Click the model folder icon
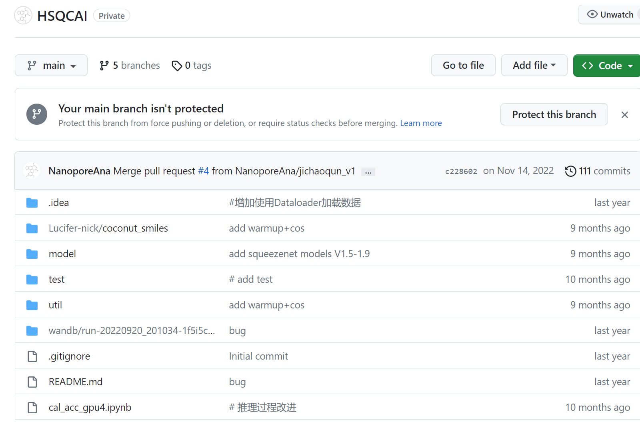The height and width of the screenshot is (422, 640). point(32,254)
